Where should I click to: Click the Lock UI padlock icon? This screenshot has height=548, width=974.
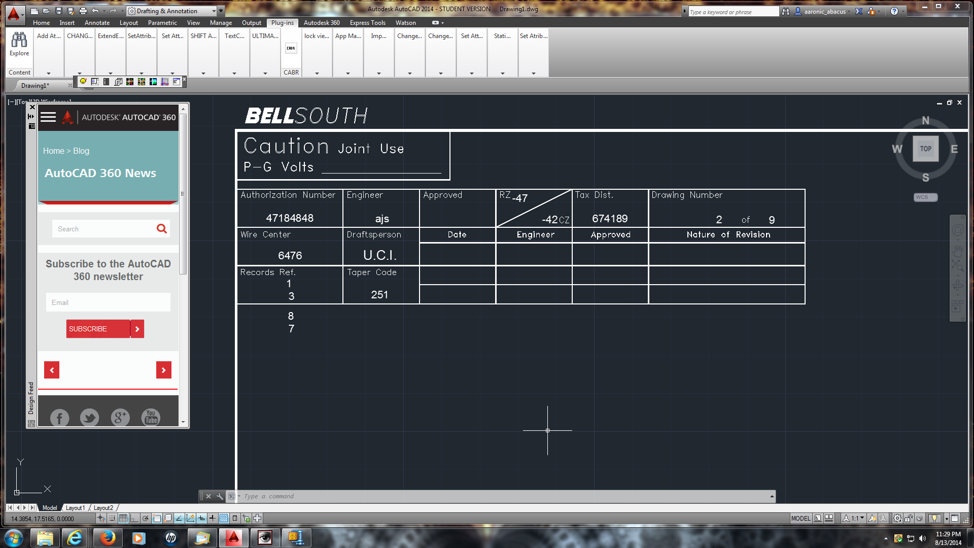[x=909, y=518]
